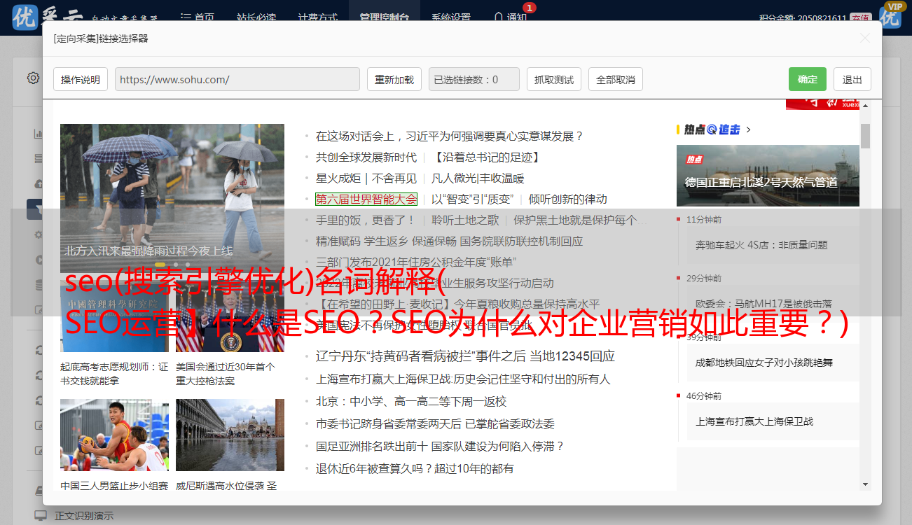912x525 pixels.
Task: Click headline 国足亚洲排名跌出前十
Action: [x=371, y=446]
